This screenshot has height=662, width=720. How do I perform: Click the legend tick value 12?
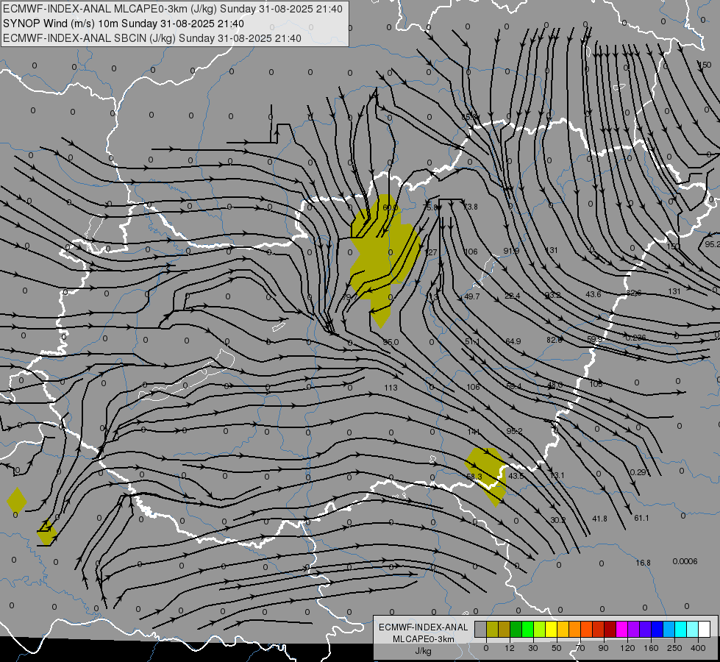(x=509, y=648)
